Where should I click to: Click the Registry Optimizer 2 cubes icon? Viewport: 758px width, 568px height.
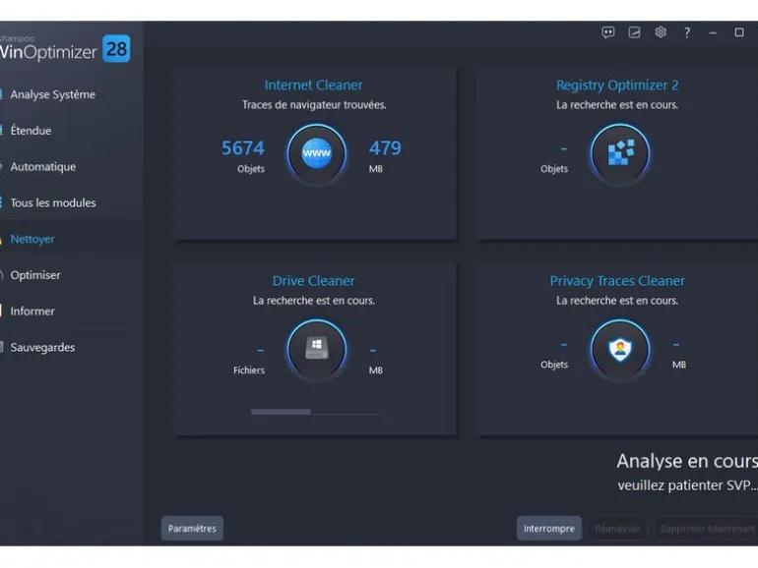620,153
